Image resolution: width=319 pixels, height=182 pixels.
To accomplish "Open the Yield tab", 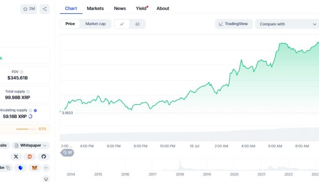I will pyautogui.click(x=142, y=8).
